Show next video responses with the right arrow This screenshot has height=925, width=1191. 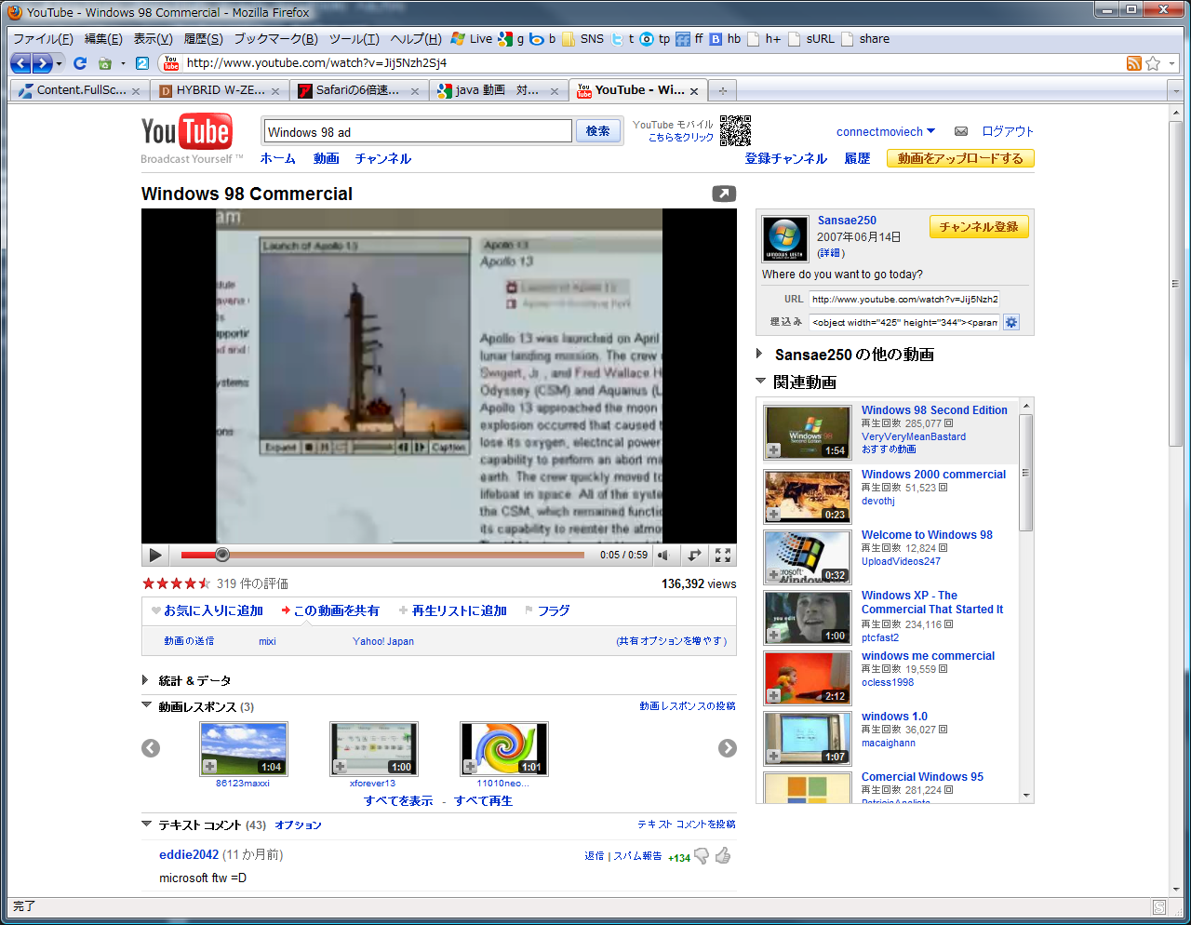[728, 748]
